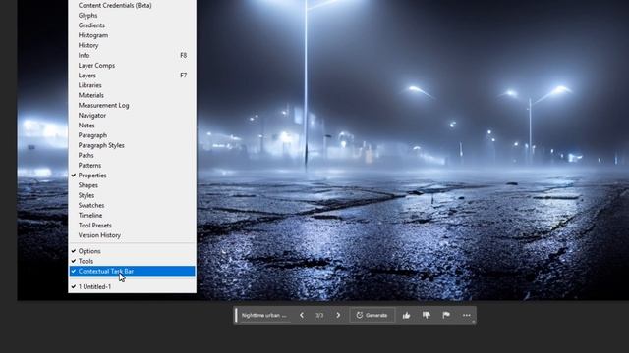Open the Swatches panel

(132, 205)
